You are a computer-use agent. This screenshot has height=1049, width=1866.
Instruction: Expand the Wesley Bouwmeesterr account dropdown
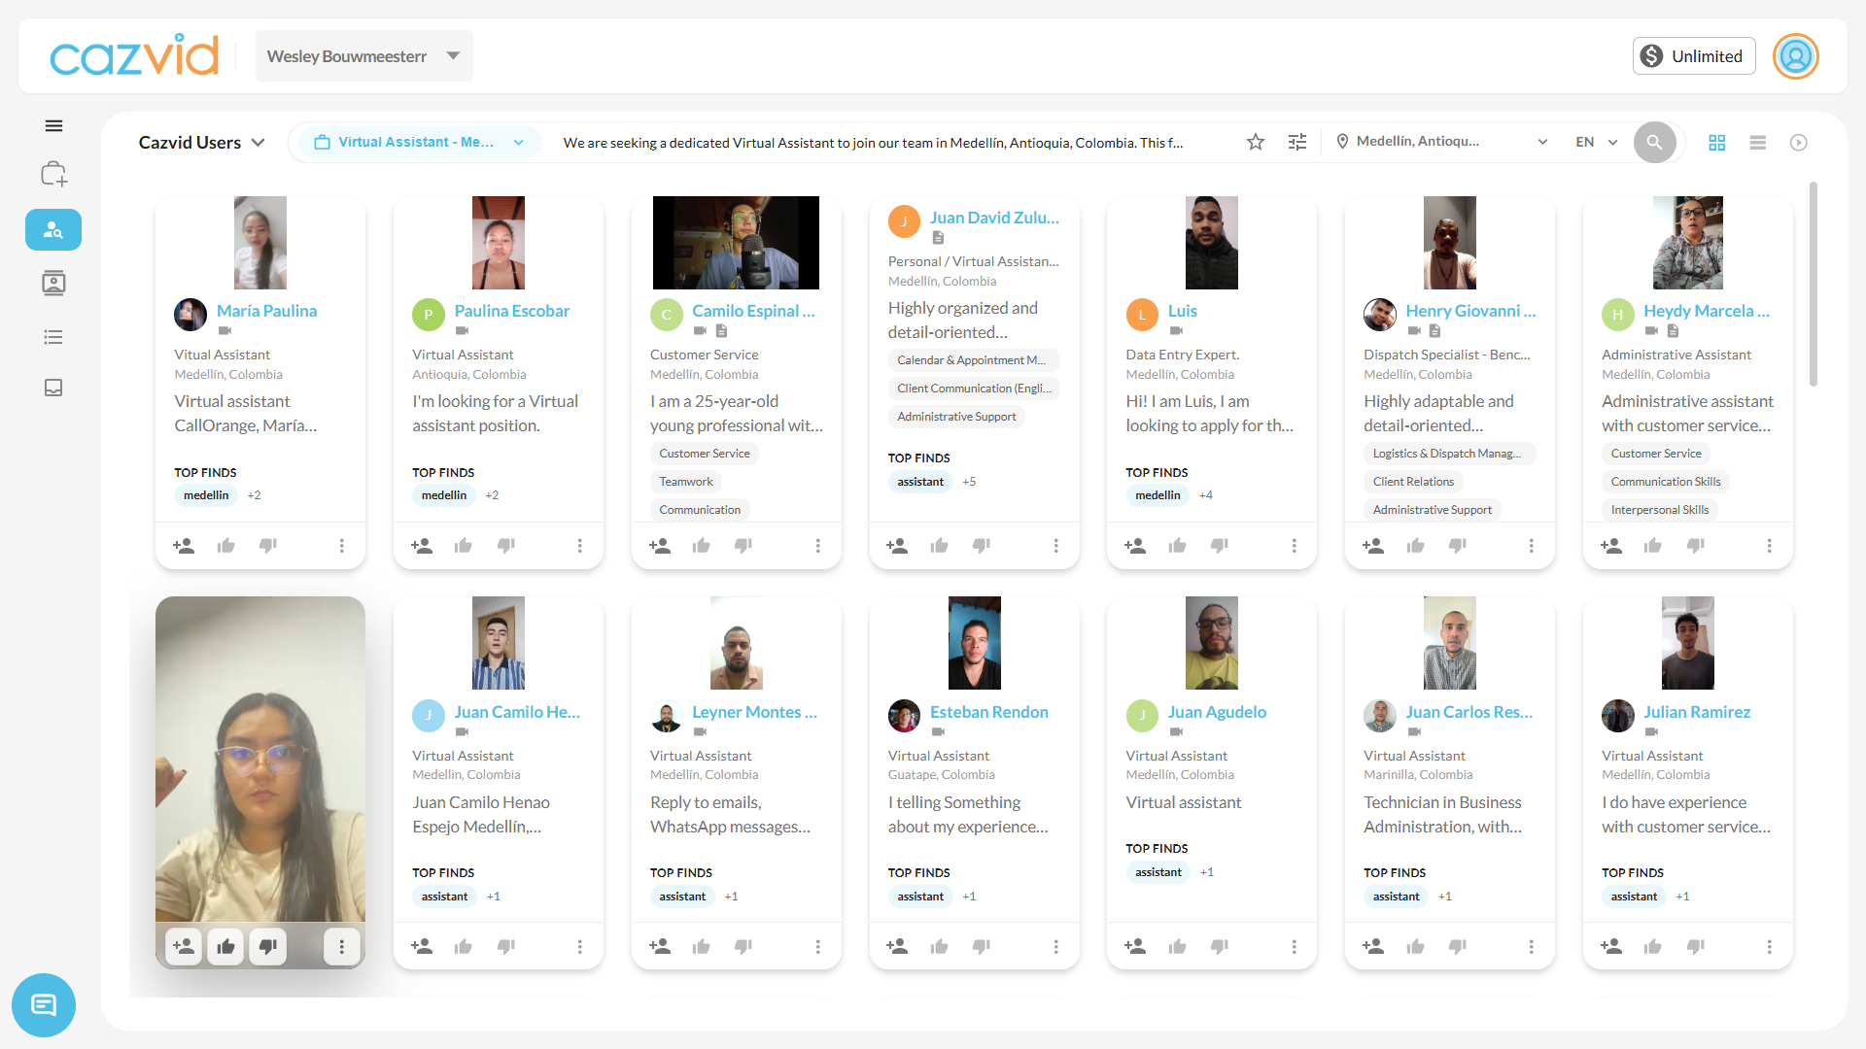[x=363, y=56]
